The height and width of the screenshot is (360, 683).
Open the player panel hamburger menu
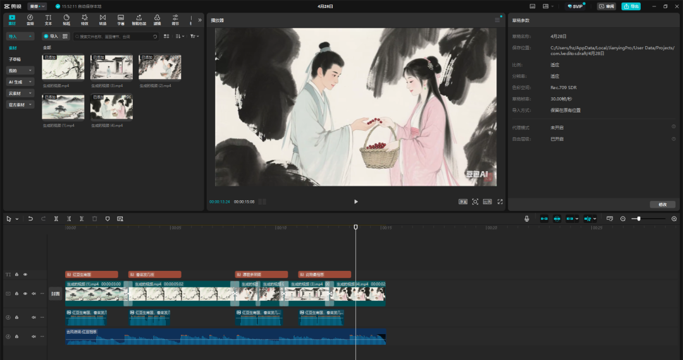[497, 20]
